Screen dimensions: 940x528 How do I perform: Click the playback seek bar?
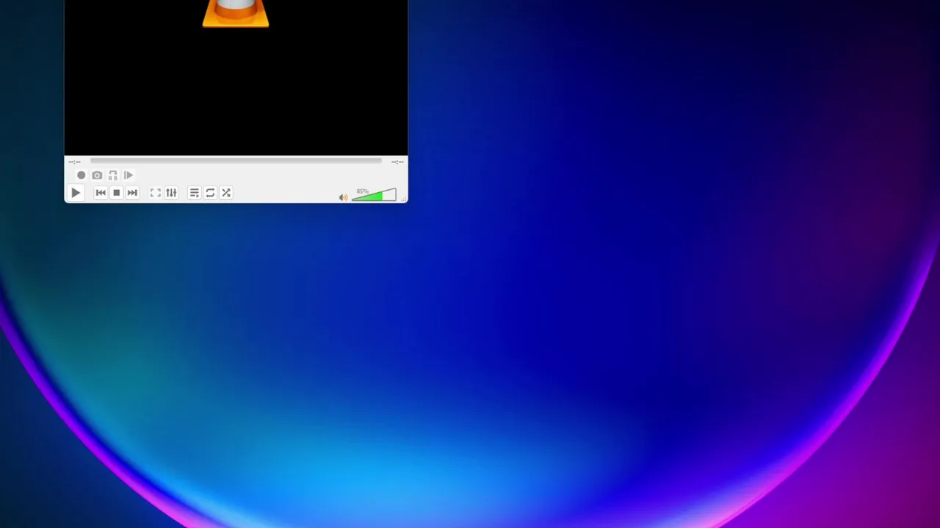pyautogui.click(x=236, y=161)
